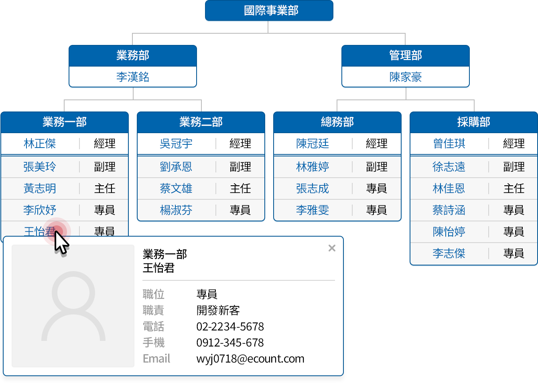The width and height of the screenshot is (538, 383).
Task: Select the 管理部 department header
Action: (405, 55)
